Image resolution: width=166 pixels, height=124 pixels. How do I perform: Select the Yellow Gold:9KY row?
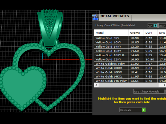point(130,38)
